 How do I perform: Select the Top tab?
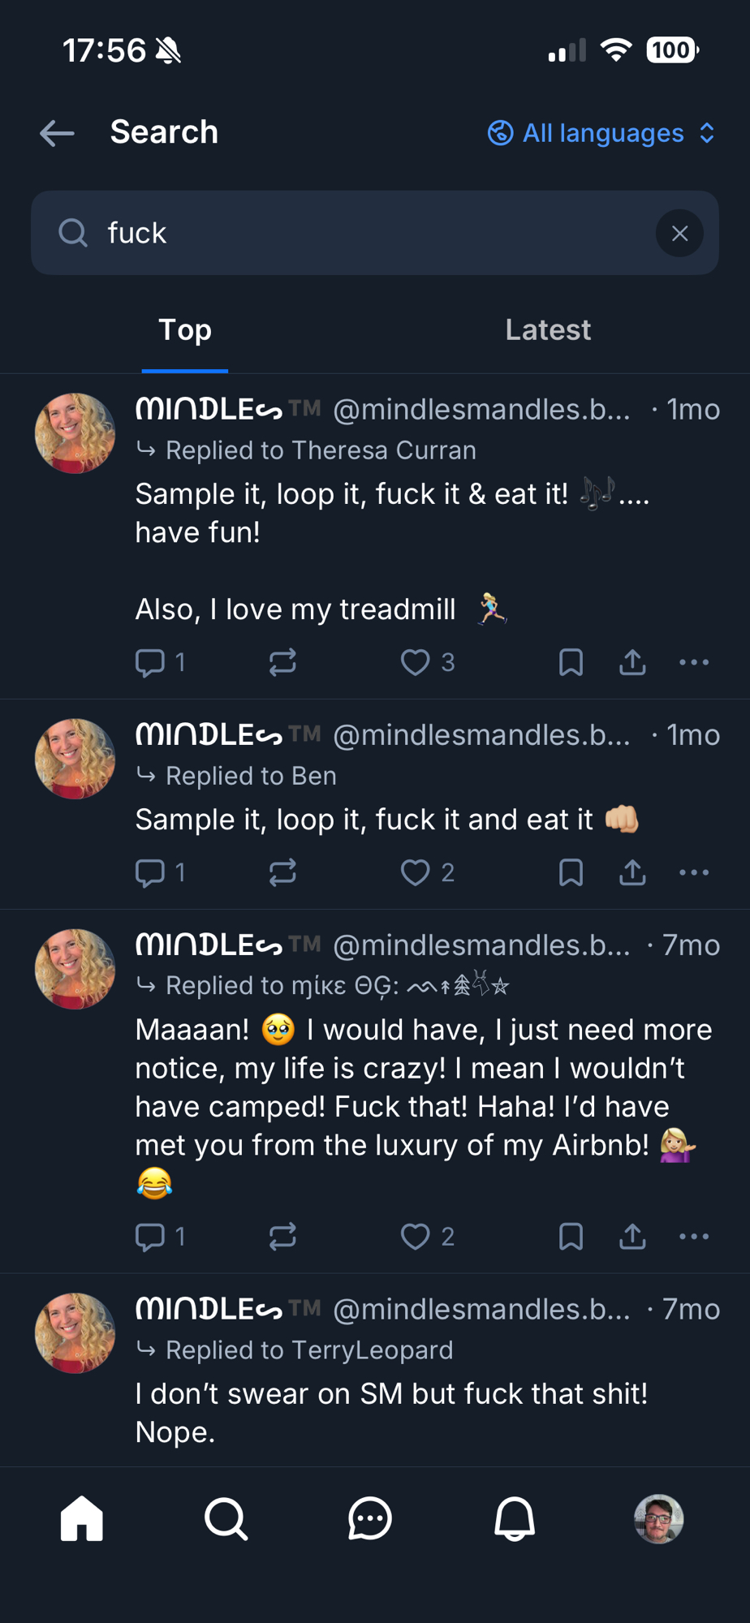click(185, 330)
